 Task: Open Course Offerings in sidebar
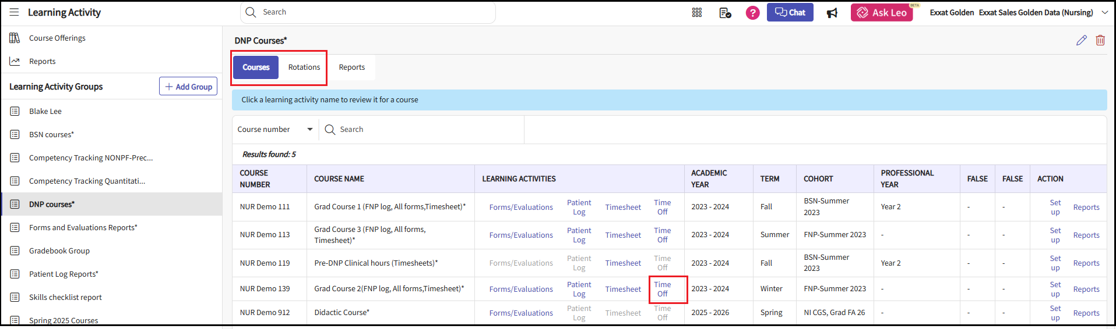pos(57,38)
